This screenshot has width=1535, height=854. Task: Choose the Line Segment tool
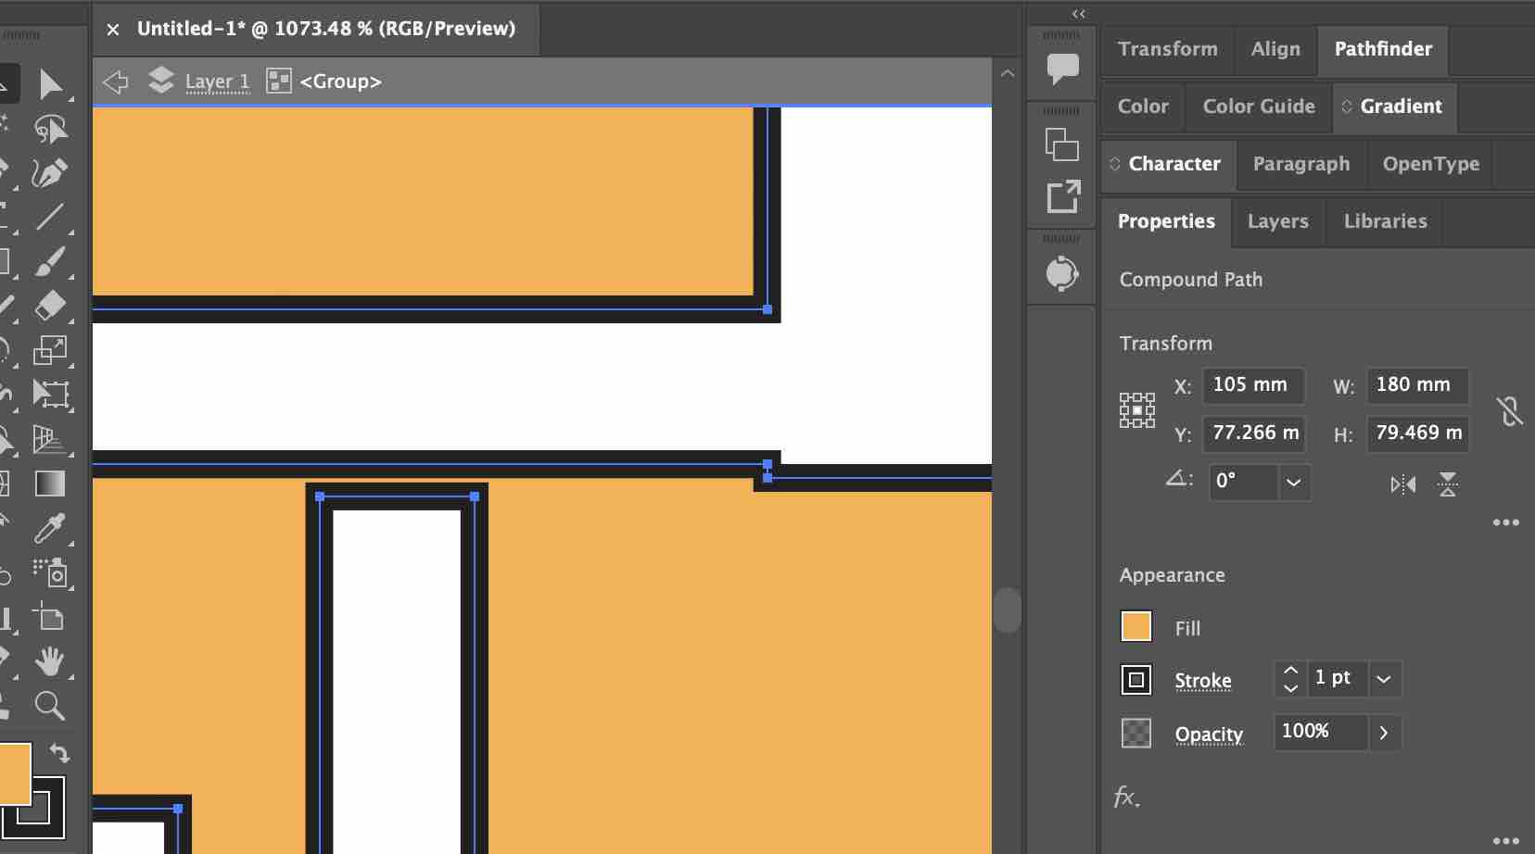tap(50, 217)
